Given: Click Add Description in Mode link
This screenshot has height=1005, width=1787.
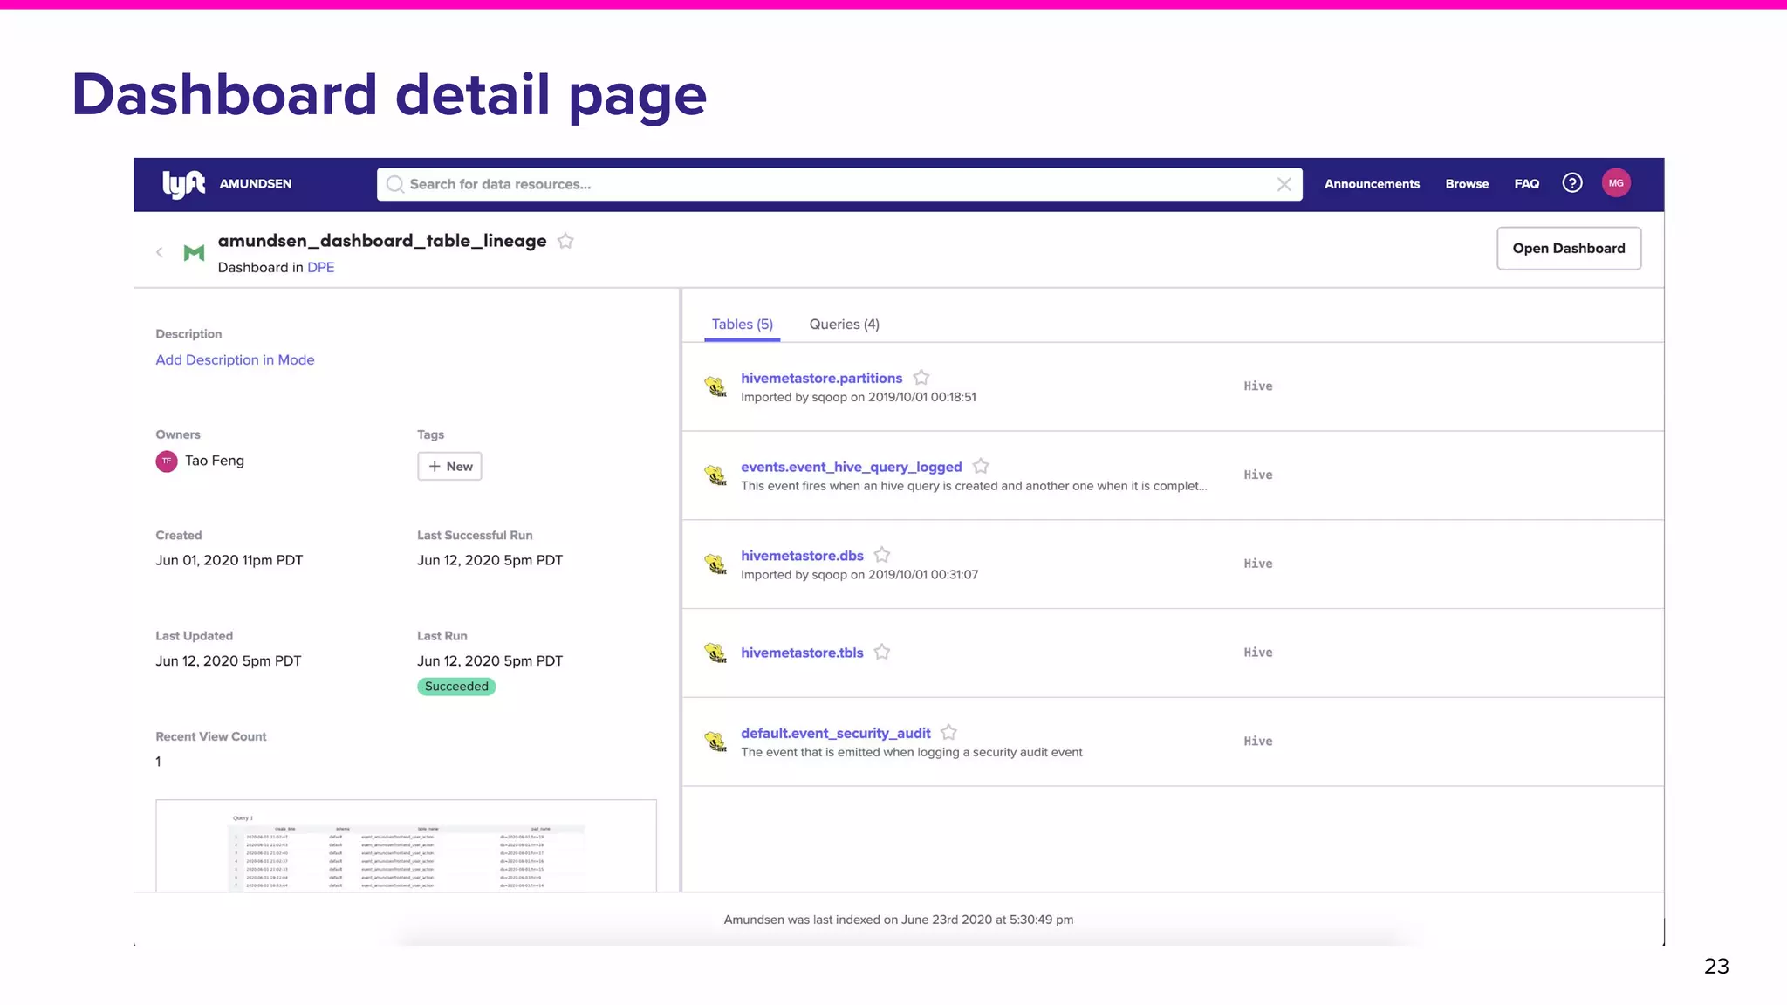Looking at the screenshot, I should coord(235,360).
